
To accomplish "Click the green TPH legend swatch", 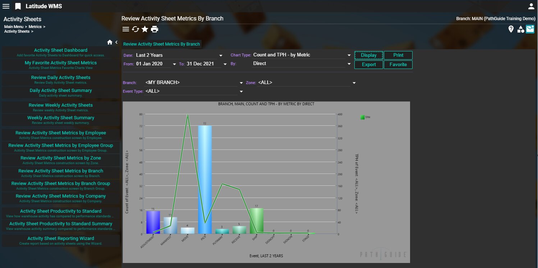I will [362, 117].
